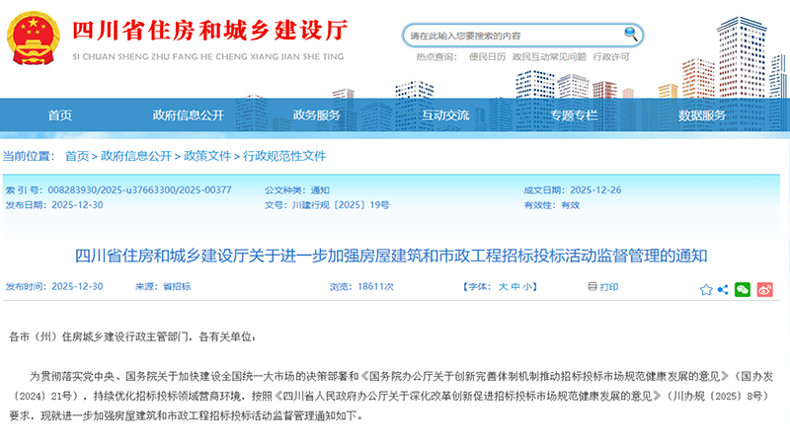Open 专题专栏 navigation menu

(574, 115)
